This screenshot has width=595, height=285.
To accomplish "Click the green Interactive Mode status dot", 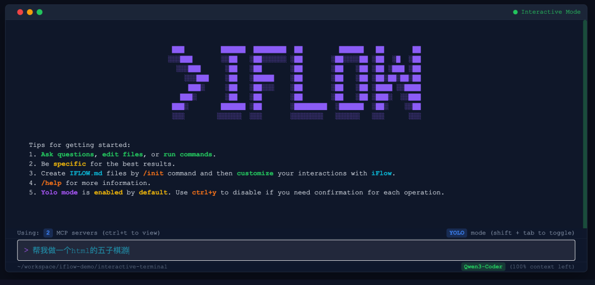I will tap(515, 12).
